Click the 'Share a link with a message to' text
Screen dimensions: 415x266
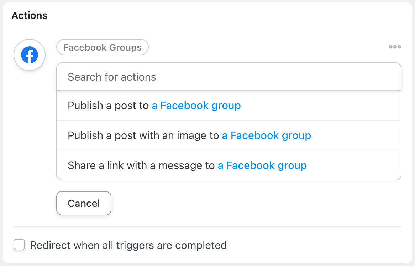point(141,165)
